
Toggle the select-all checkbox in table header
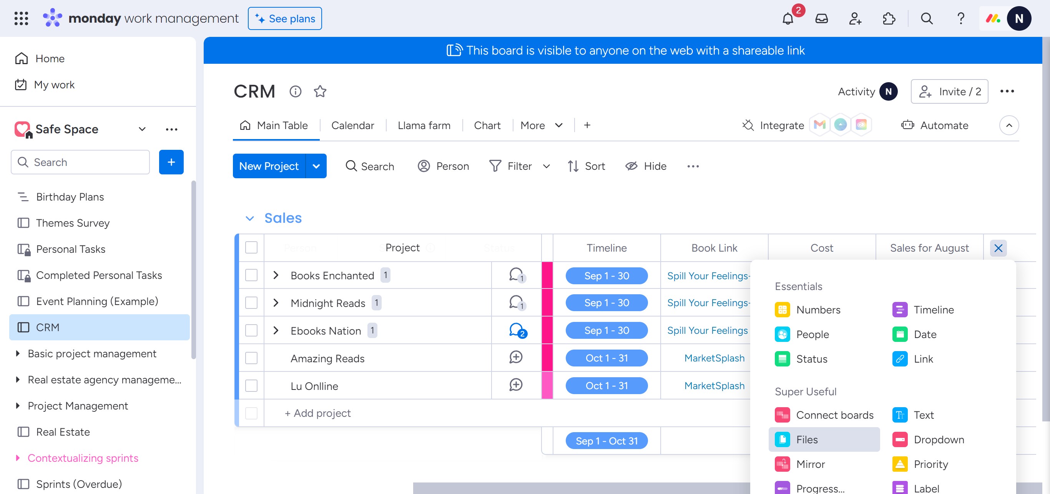click(x=251, y=248)
